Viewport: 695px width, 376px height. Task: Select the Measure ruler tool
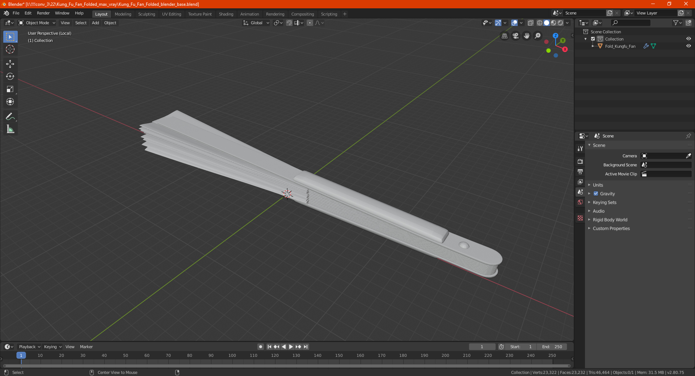10,129
